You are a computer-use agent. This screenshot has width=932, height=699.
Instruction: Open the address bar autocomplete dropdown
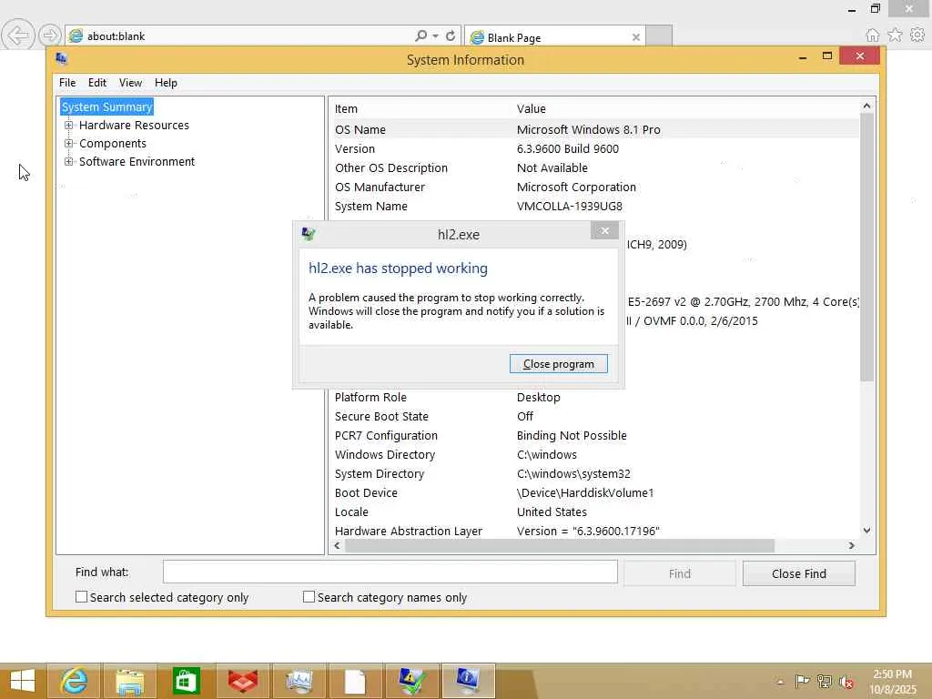[436, 36]
